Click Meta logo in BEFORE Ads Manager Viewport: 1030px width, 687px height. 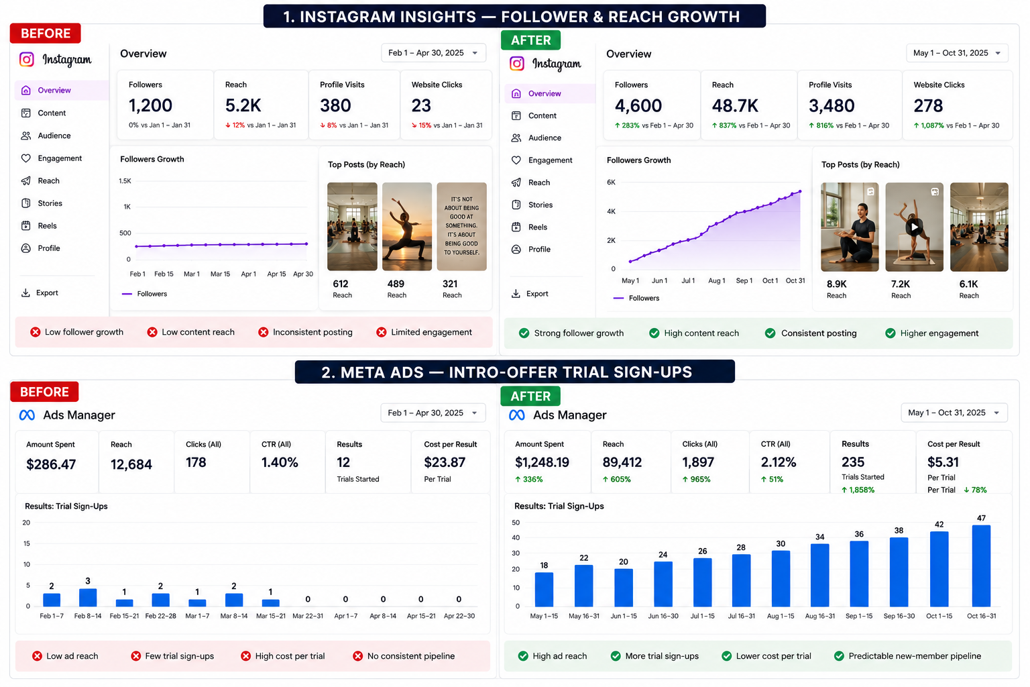tap(27, 415)
